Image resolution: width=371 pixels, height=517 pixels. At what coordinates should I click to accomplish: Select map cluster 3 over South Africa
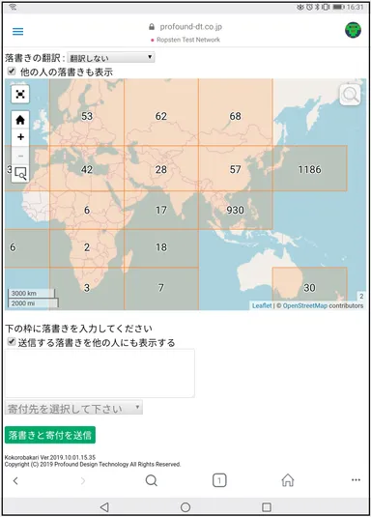tap(87, 288)
